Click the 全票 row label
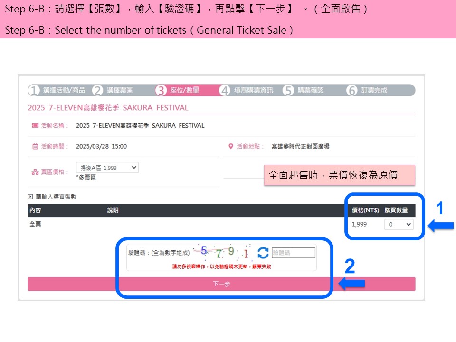The image size is (456, 342). pyautogui.click(x=35, y=224)
